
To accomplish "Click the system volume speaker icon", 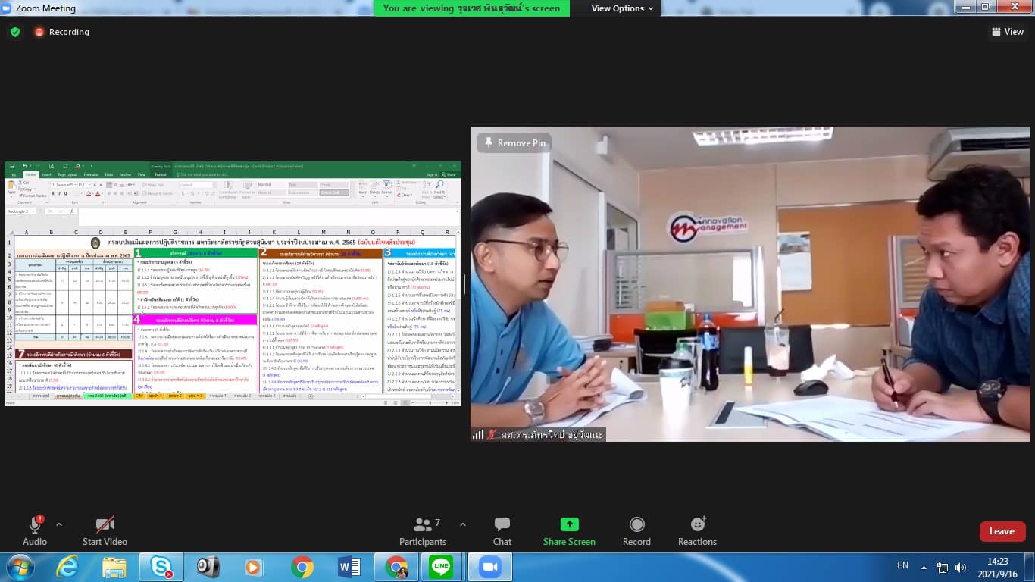I will point(961,567).
